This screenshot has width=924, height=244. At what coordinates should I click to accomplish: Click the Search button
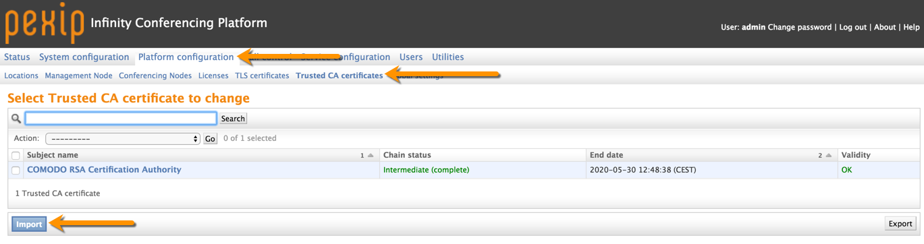pos(233,119)
